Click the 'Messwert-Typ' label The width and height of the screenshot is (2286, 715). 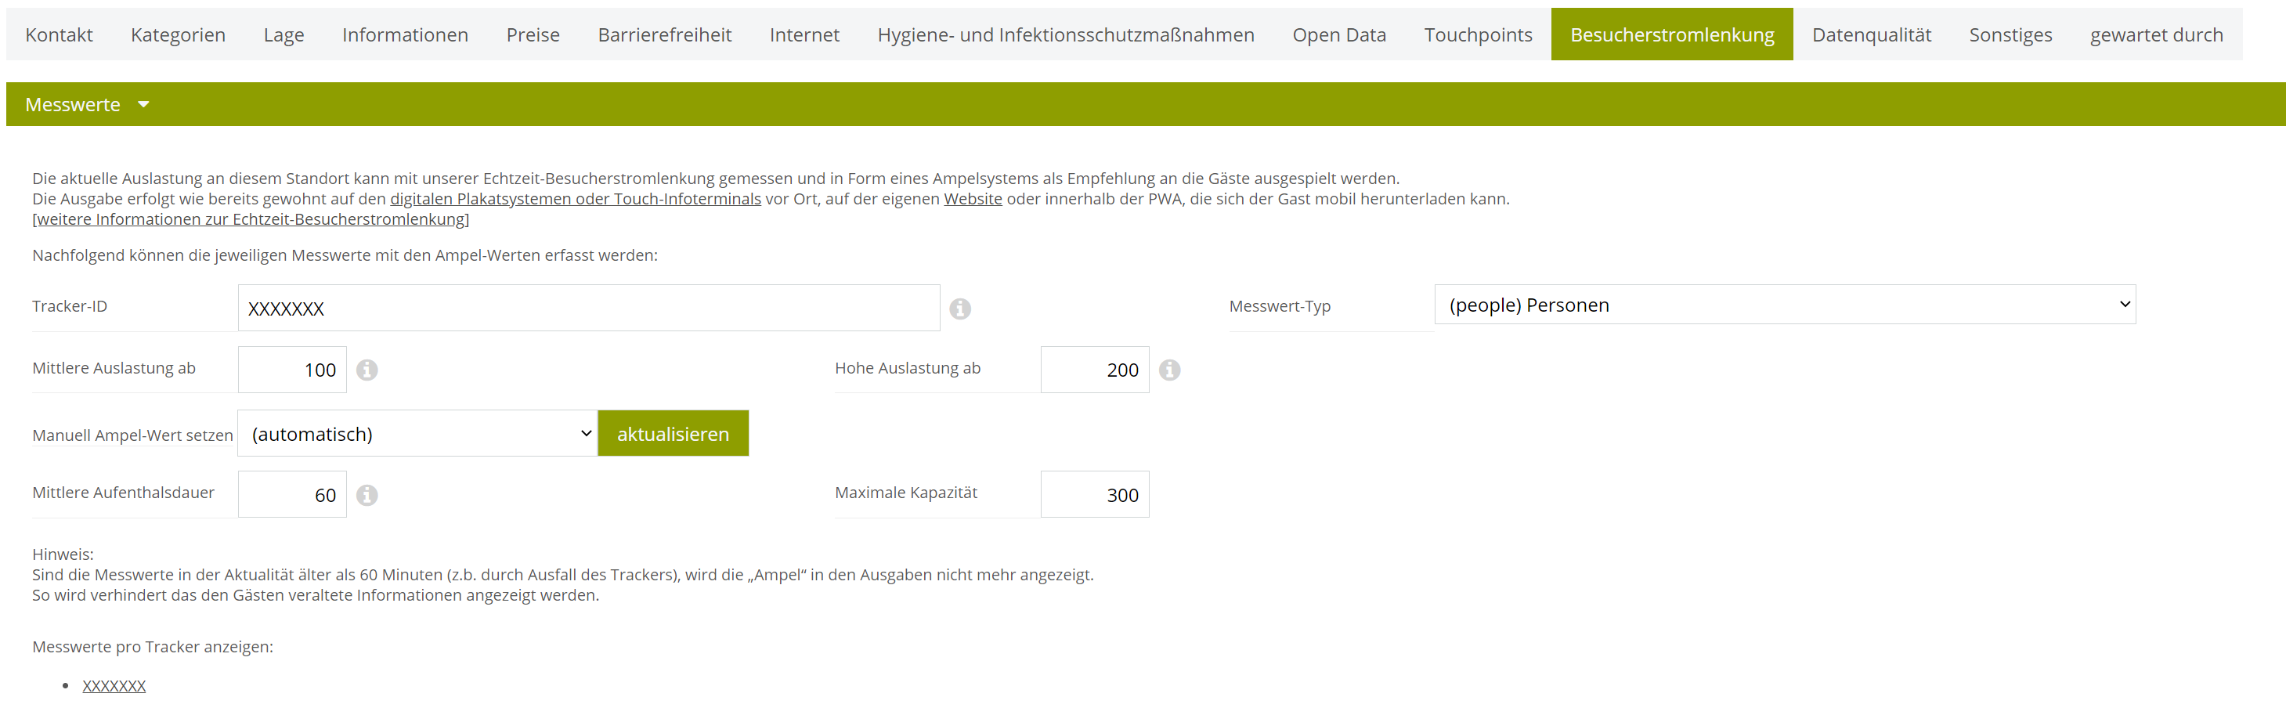(x=1280, y=306)
